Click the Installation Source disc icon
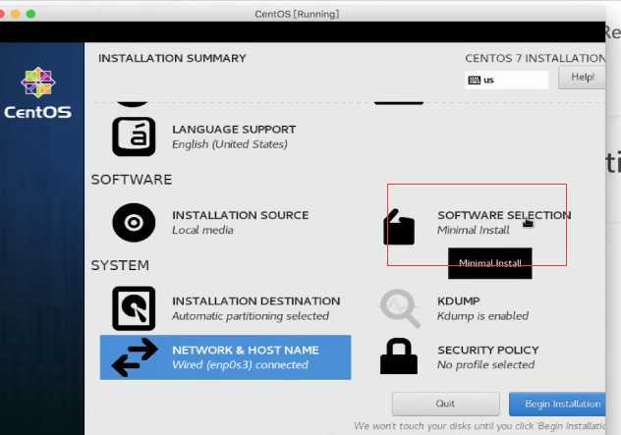This screenshot has width=621, height=435. click(x=134, y=223)
